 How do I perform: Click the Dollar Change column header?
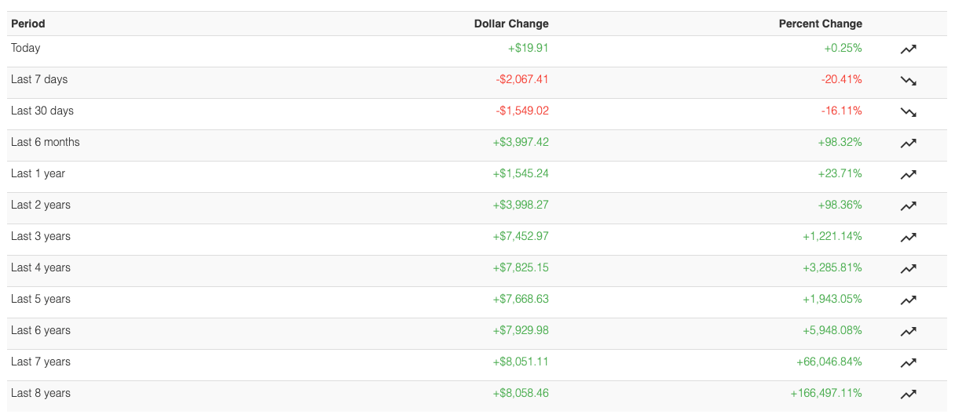tap(511, 24)
